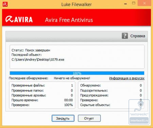The image size is (153, 128).
Task: Open the Отчет report button
Action: 89,118
